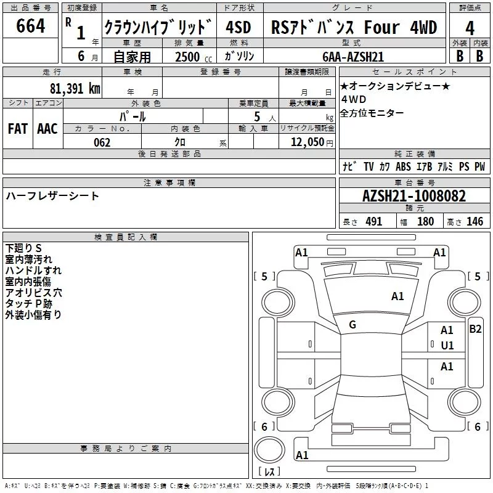The image size is (493, 493).
Task: Select the ハーフレザーシート note text
Action: pos(52,195)
